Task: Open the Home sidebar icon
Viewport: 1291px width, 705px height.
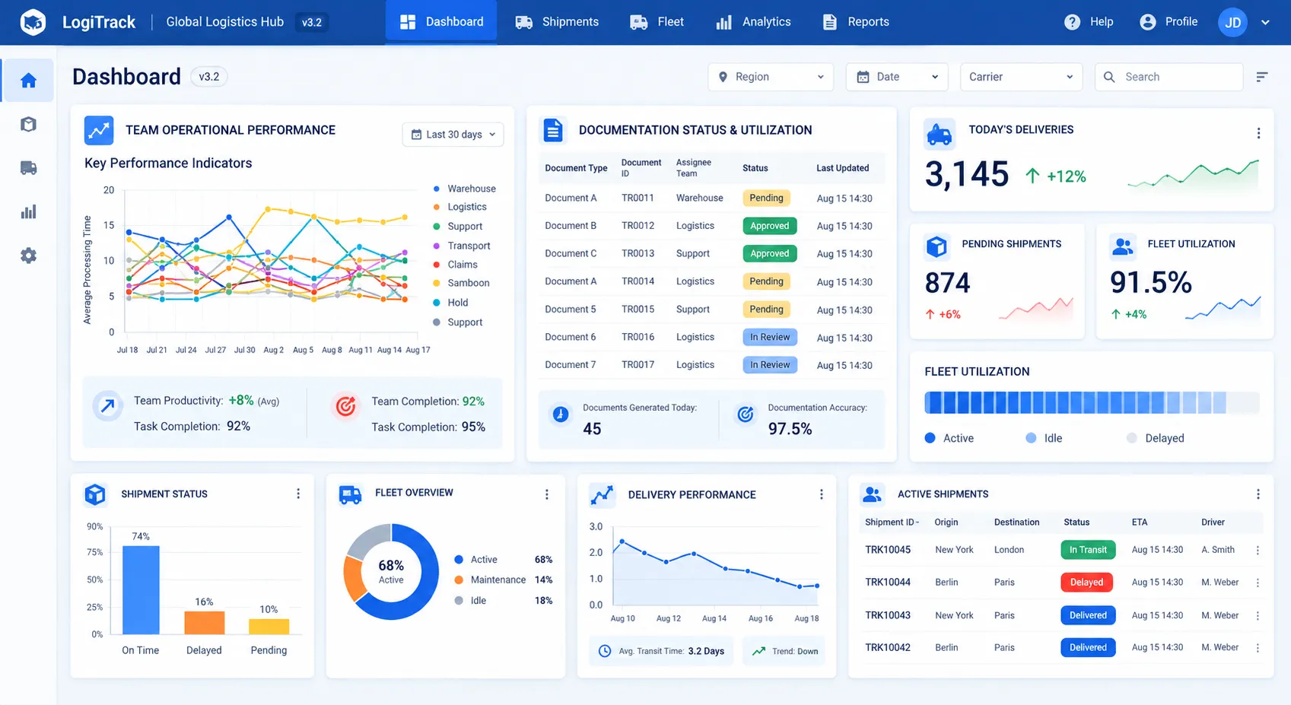Action: (28, 81)
